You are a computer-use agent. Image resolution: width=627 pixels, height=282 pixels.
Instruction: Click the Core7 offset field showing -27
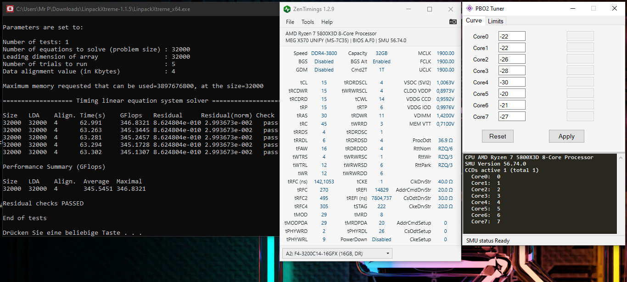(x=511, y=116)
